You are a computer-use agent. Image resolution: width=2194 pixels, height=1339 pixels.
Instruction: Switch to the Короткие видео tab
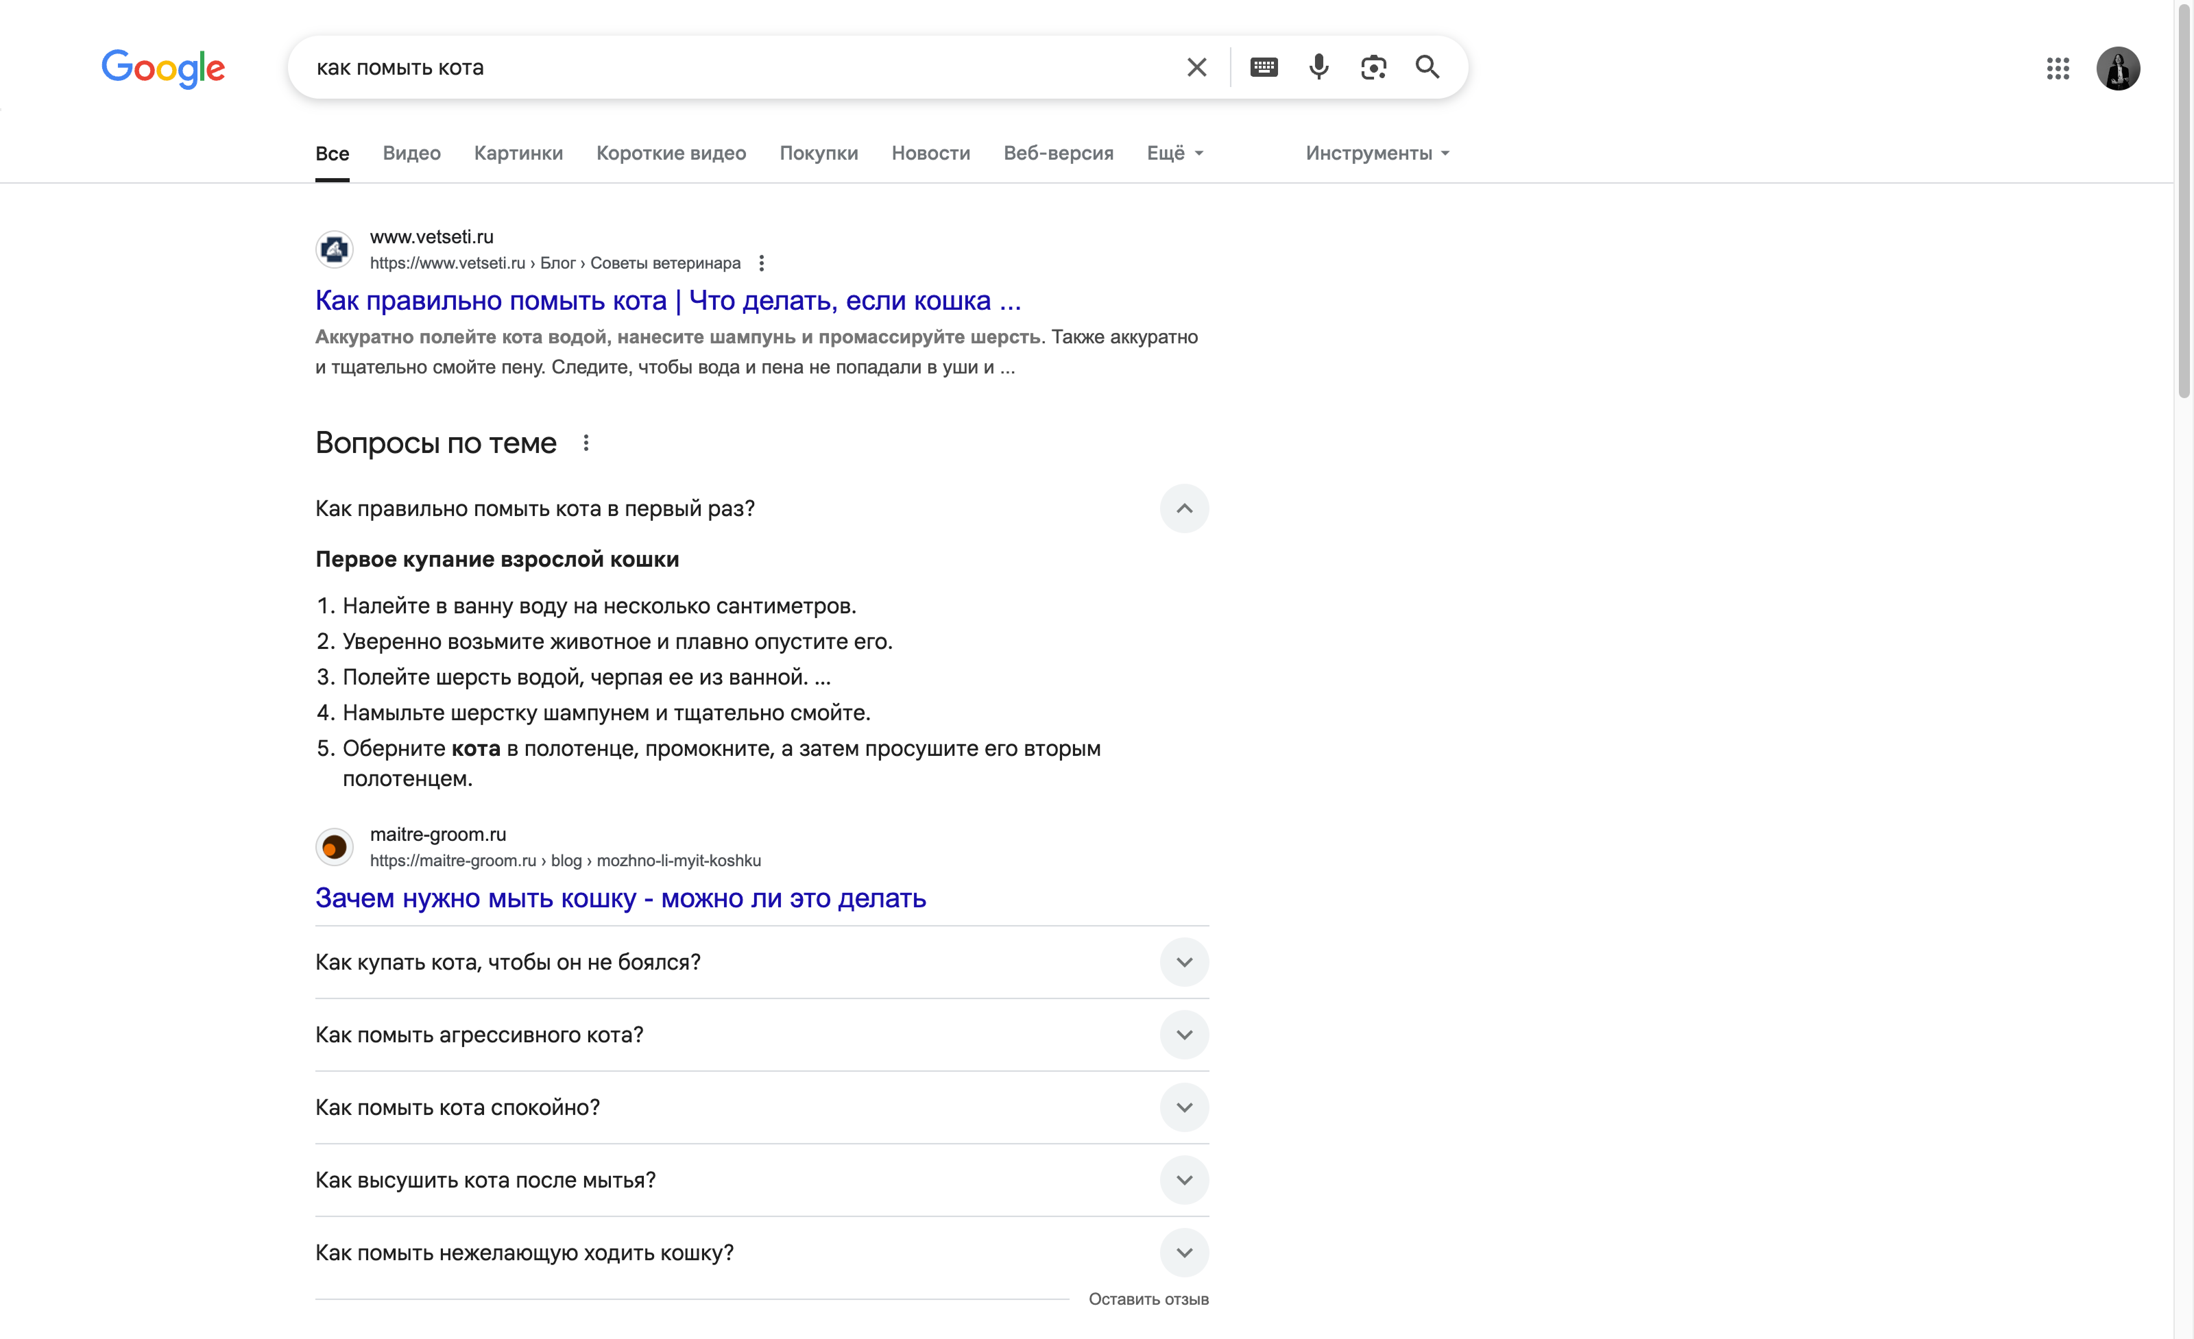click(x=671, y=153)
